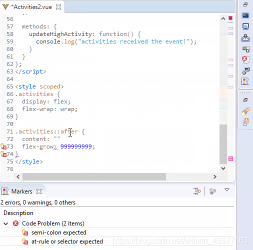The image size is (253, 250).
Task: Click the Vue file icon on the editor tab
Action: tap(5, 7)
